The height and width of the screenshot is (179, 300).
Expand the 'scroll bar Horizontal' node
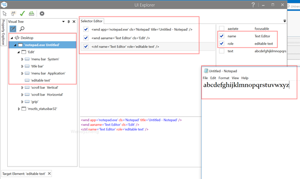pos(22,95)
